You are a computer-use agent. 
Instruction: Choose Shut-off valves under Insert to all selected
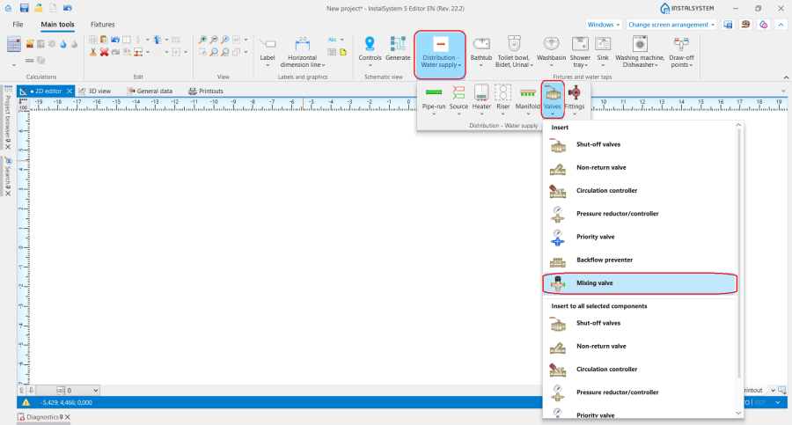point(640,324)
